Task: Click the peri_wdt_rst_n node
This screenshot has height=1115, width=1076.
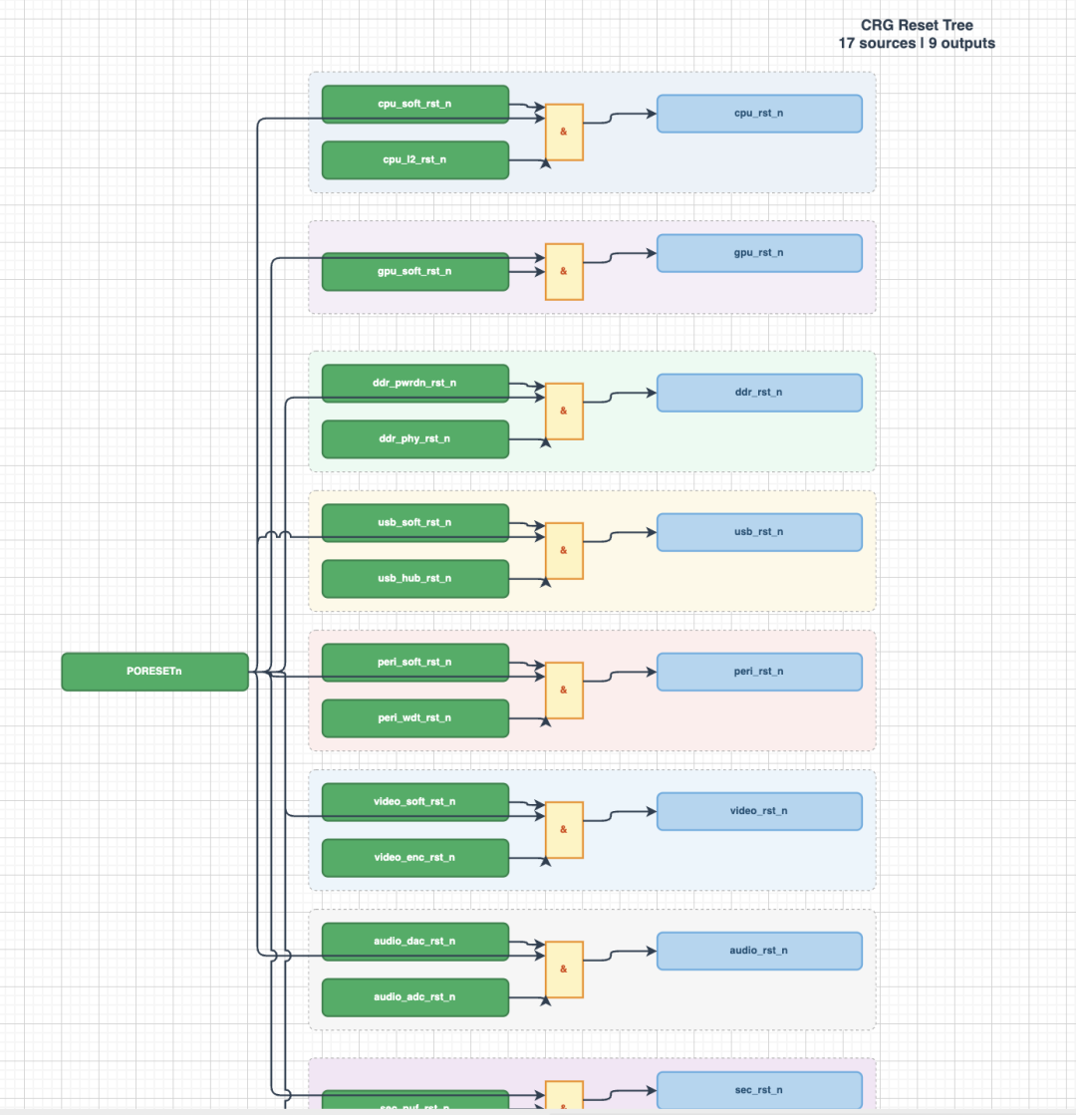Action: point(415,718)
